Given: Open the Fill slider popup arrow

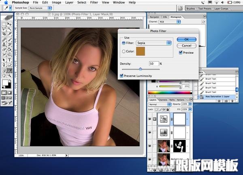Looking at the screenshot, I should pos(190,109).
